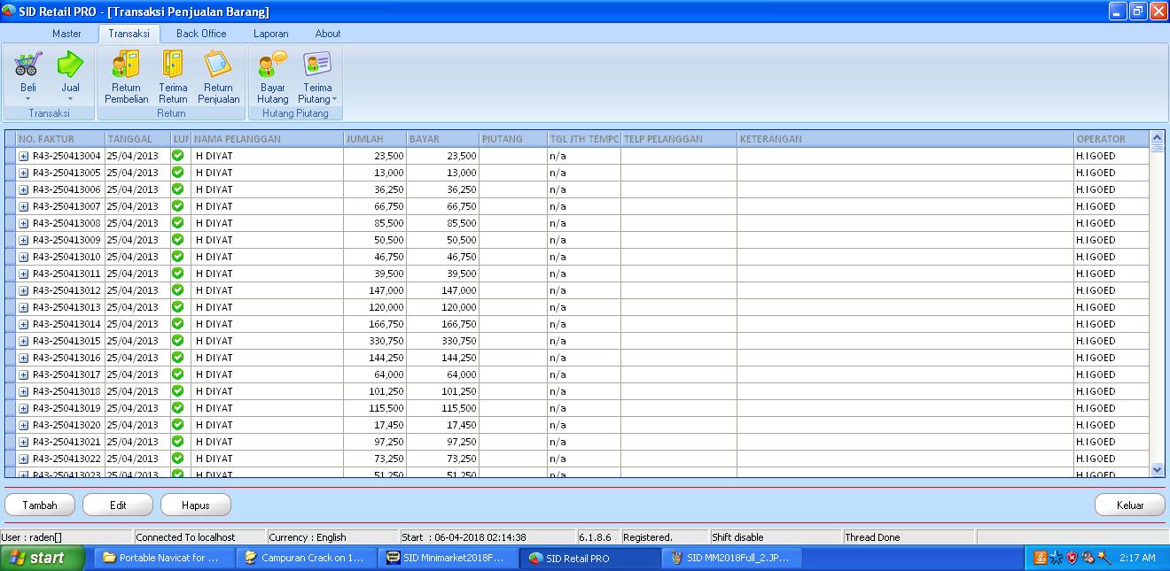Switch to Portable Navicat taskbar item
Image resolution: width=1170 pixels, height=571 pixels.
165,558
